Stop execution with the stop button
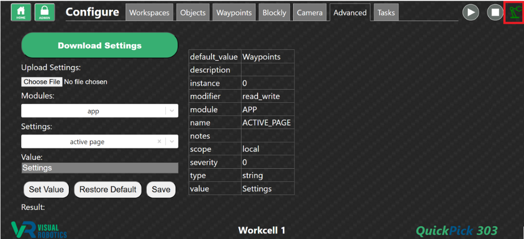Viewport: 524px width, 239px height. point(495,12)
